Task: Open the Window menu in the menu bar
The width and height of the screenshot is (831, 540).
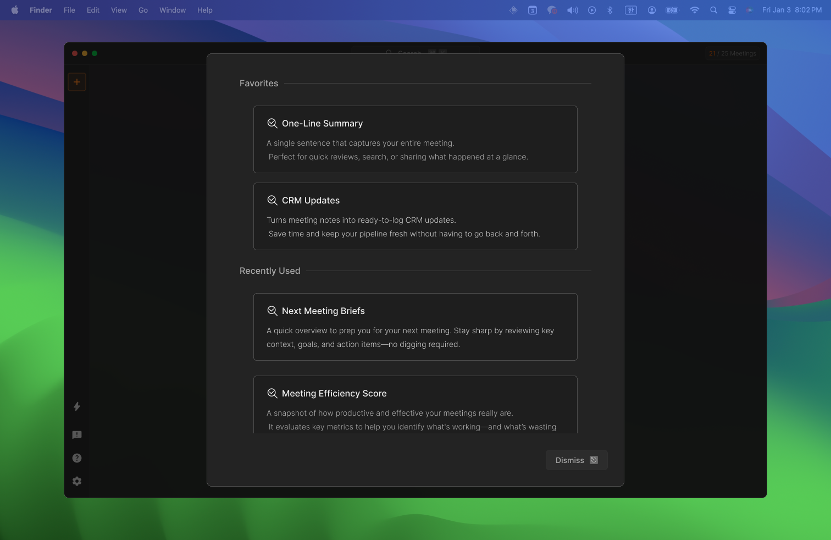Action: pos(172,10)
